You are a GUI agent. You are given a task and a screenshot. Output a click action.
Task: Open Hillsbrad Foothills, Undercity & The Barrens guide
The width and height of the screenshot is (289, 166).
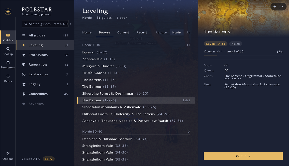pyautogui.click(x=136, y=114)
